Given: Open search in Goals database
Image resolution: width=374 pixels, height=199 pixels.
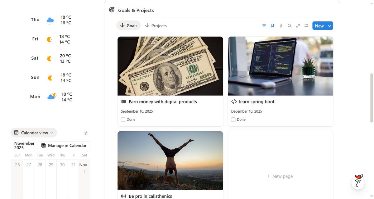Looking at the screenshot, I should (289, 26).
